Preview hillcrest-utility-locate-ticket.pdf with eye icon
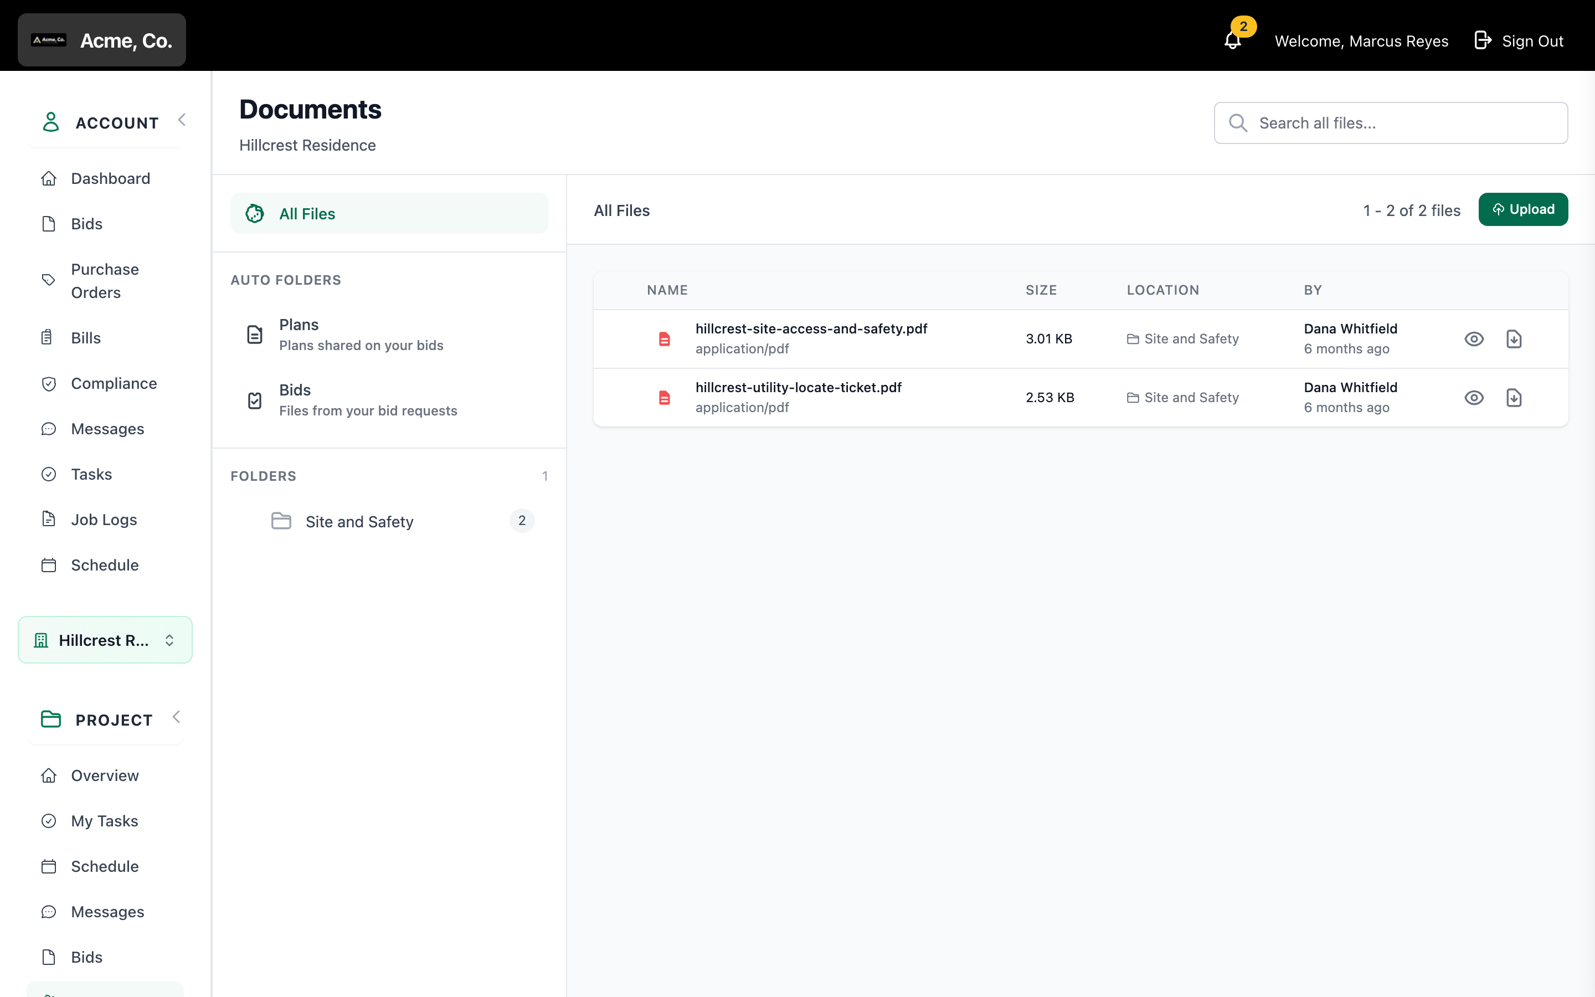This screenshot has height=997, width=1595. 1474,398
